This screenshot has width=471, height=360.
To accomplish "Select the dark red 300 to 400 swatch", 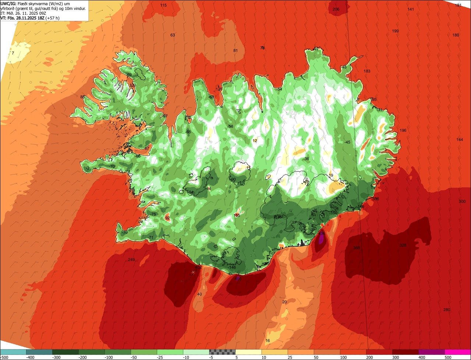I will (405, 352).
